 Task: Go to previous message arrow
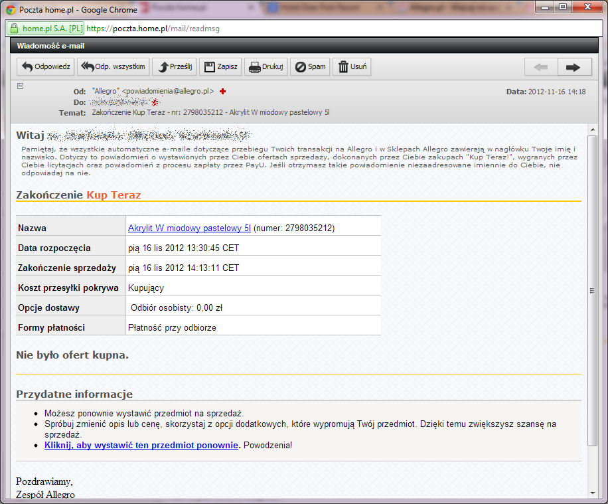tap(541, 67)
